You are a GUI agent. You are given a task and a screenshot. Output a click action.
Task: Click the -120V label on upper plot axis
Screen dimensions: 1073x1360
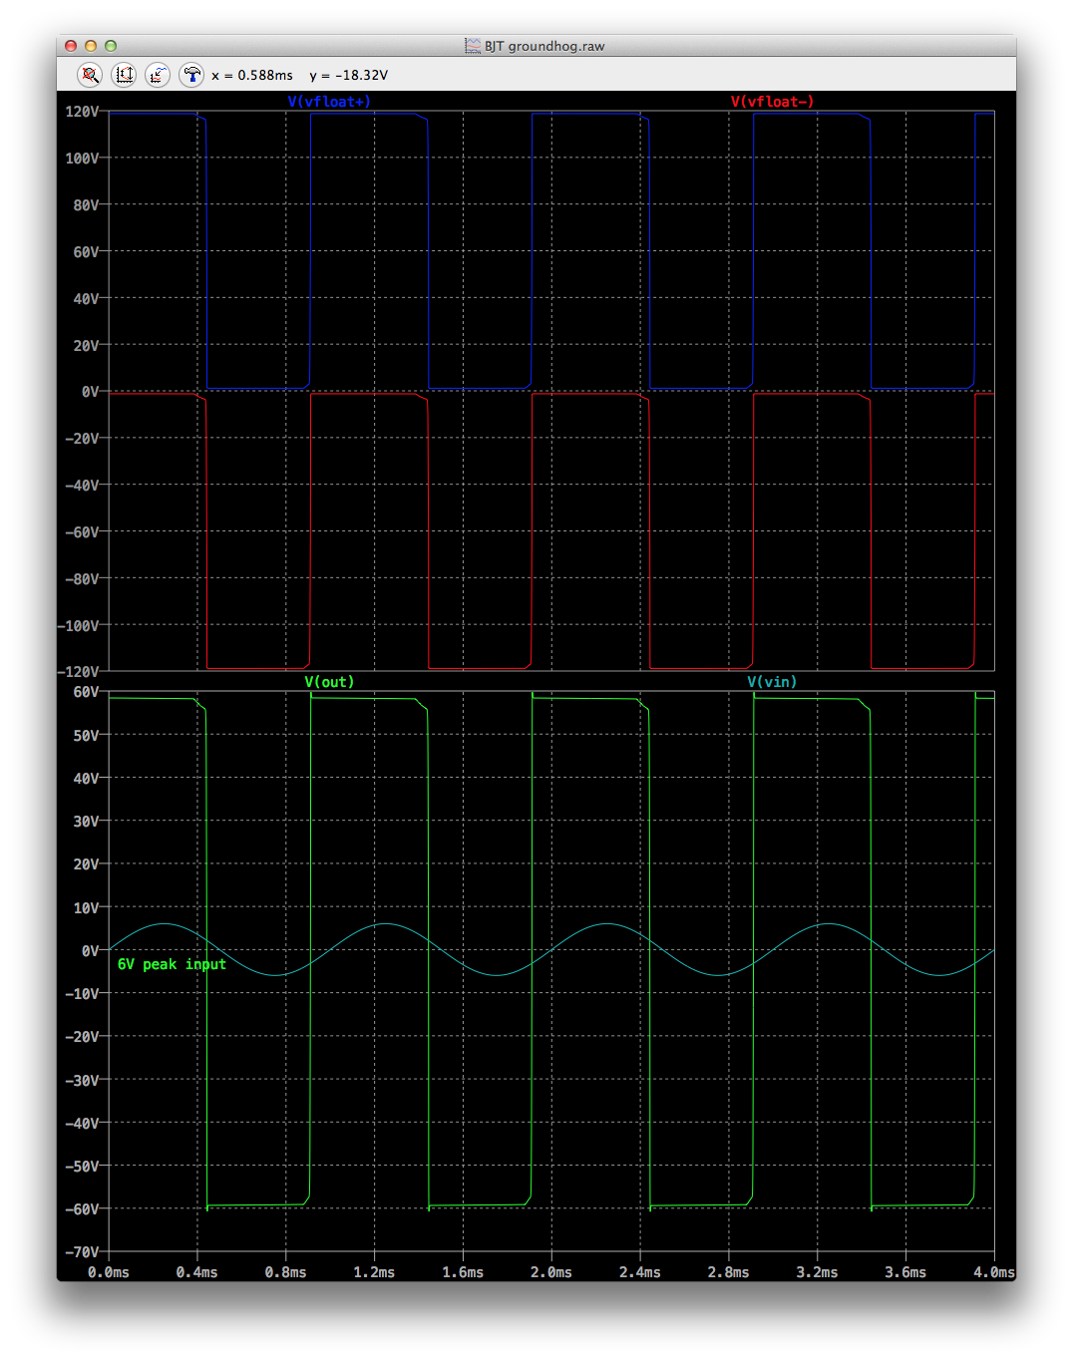78,672
